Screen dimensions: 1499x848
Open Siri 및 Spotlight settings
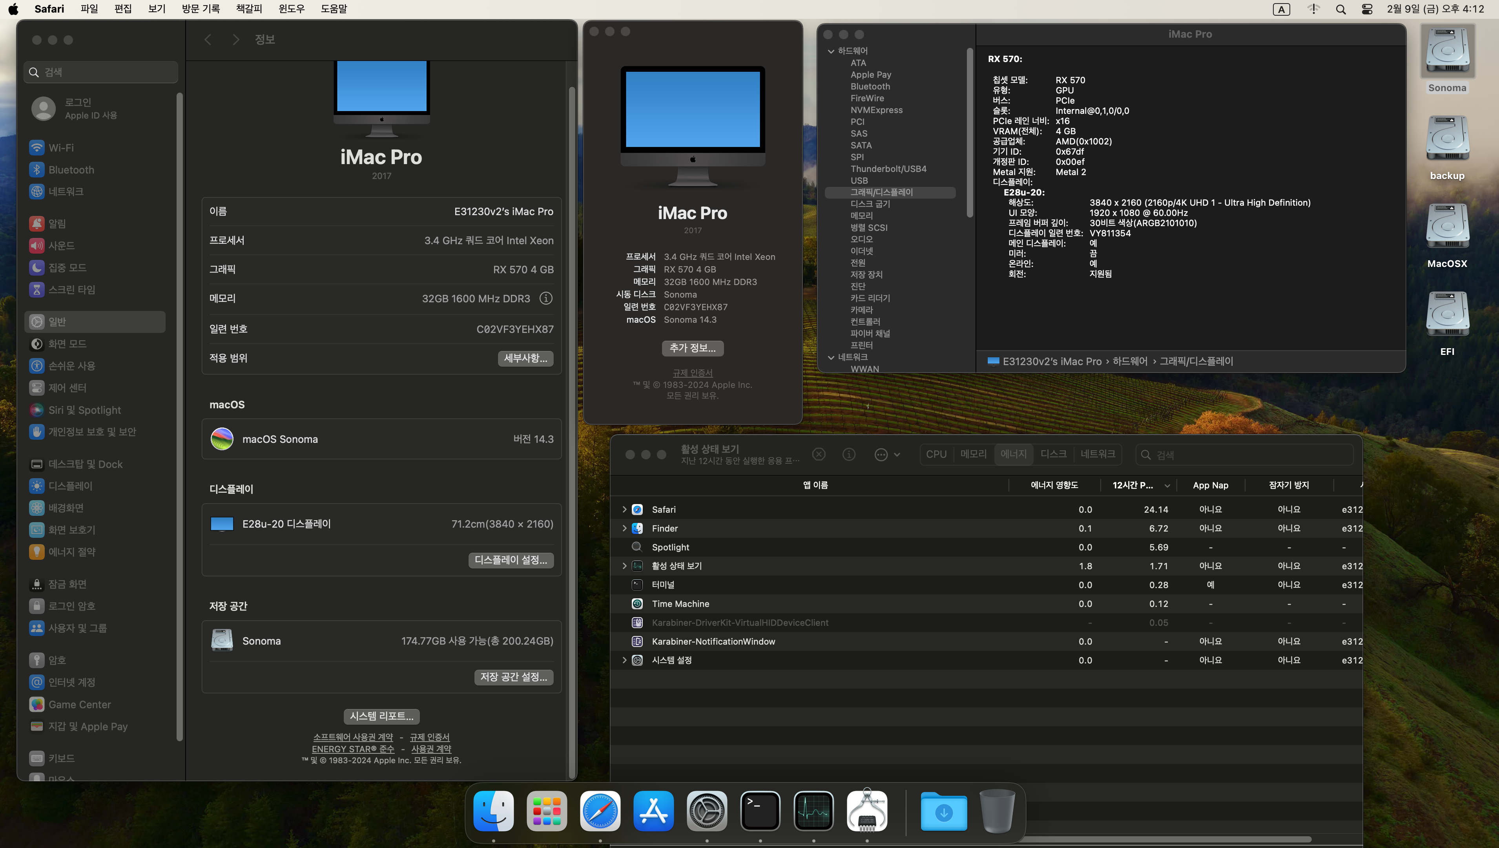point(96,410)
